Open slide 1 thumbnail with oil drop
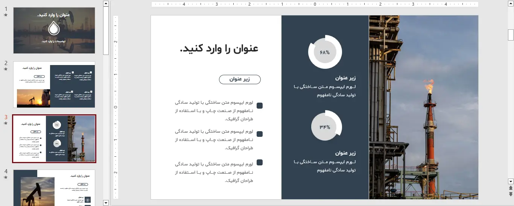 click(x=54, y=30)
